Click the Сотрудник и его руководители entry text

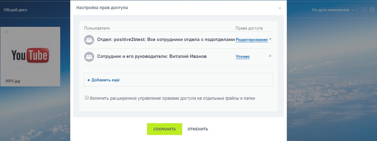(x=152, y=56)
